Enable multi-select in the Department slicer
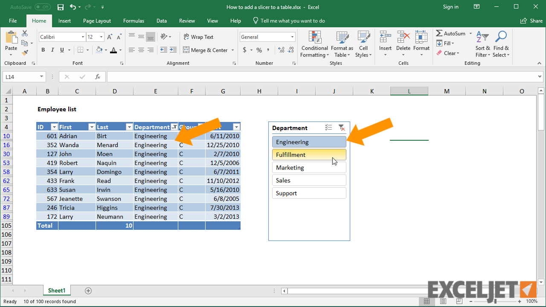 coord(328,127)
